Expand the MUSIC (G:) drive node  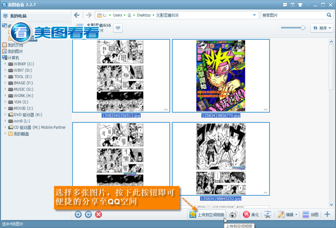(5, 89)
